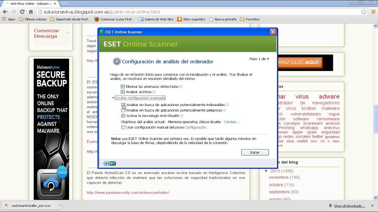Click the ESET logo in dialog footer

click(110, 163)
